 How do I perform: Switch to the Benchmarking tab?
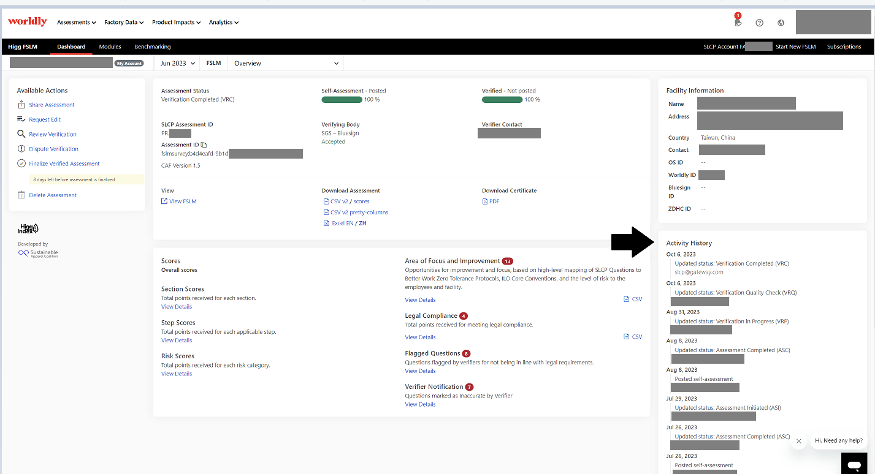(153, 47)
